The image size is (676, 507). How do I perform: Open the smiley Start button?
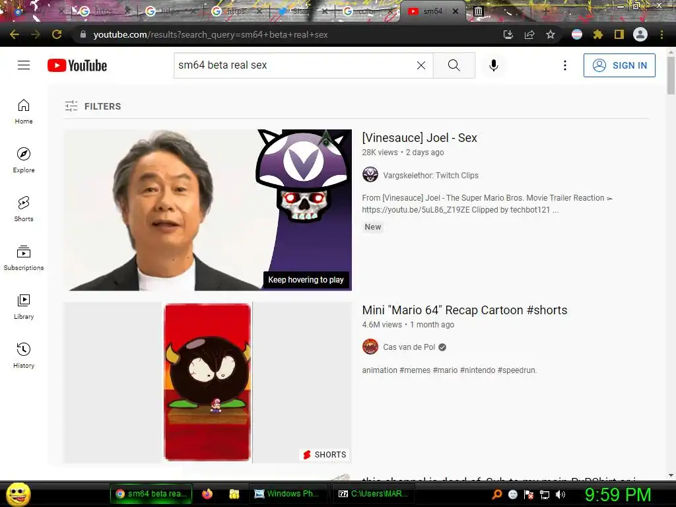point(18,494)
